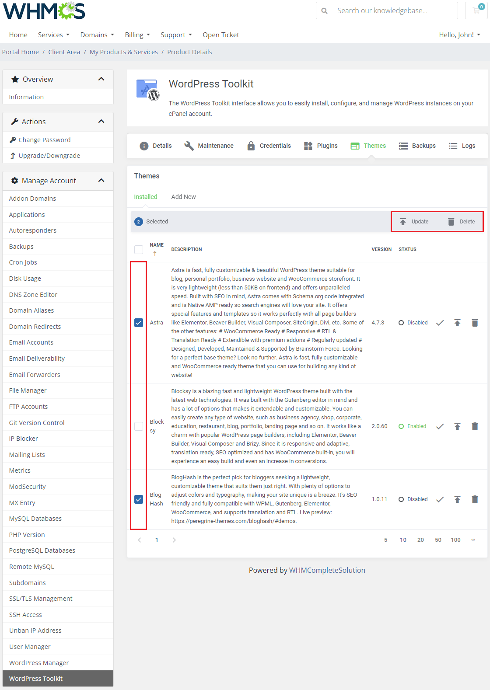Collapse the Overview sidebar panel
The image size is (490, 690).
tap(101, 79)
